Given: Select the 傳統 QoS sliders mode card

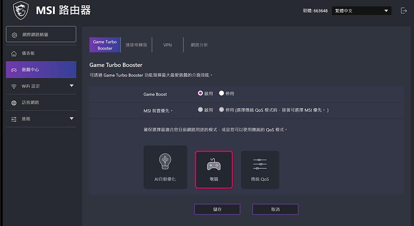Looking at the screenshot, I should [260, 169].
